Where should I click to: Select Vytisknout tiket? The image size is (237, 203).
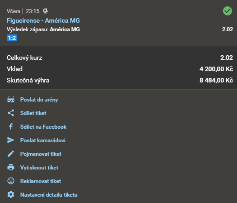(x=39, y=168)
